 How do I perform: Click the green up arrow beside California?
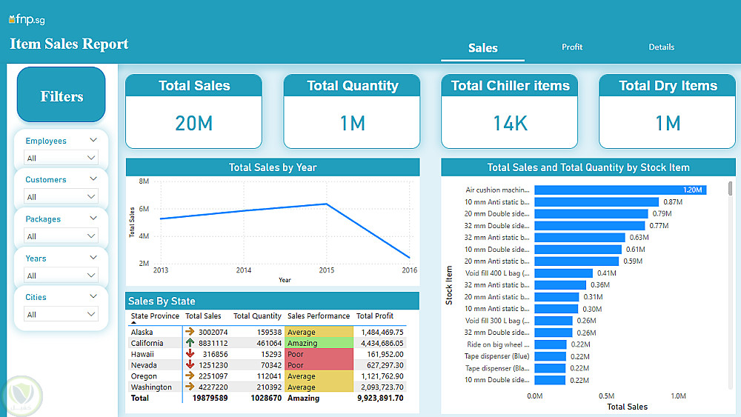(190, 343)
